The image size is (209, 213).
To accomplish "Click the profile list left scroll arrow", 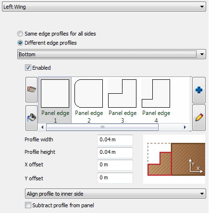I will (x=42, y=127).
